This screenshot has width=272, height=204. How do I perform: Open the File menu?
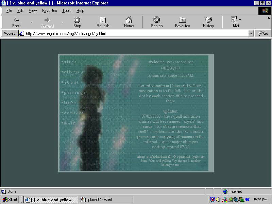coord(9,11)
